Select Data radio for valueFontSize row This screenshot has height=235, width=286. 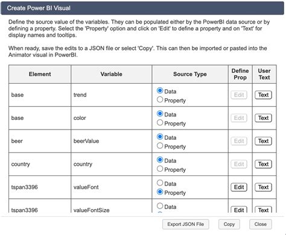(160, 206)
